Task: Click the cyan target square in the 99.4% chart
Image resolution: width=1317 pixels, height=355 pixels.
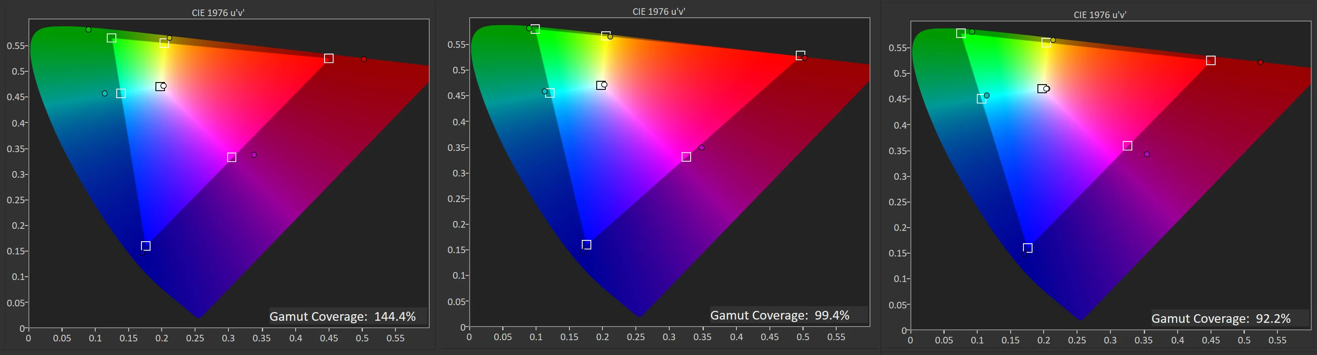Action: click(550, 93)
